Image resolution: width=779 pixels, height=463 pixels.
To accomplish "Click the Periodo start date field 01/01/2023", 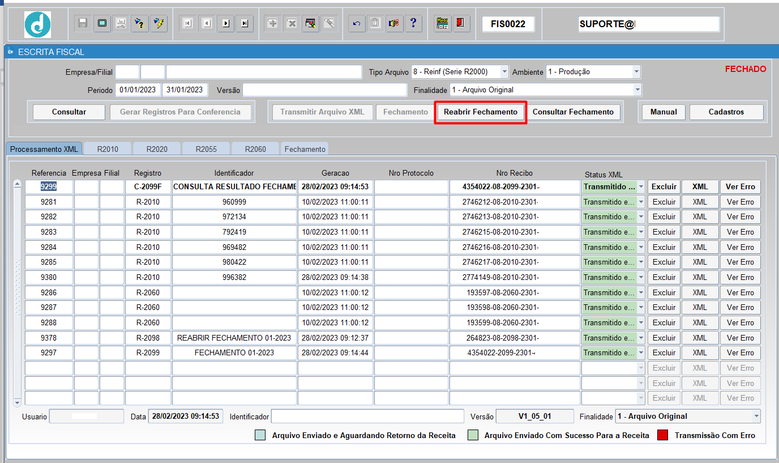I will pos(138,90).
